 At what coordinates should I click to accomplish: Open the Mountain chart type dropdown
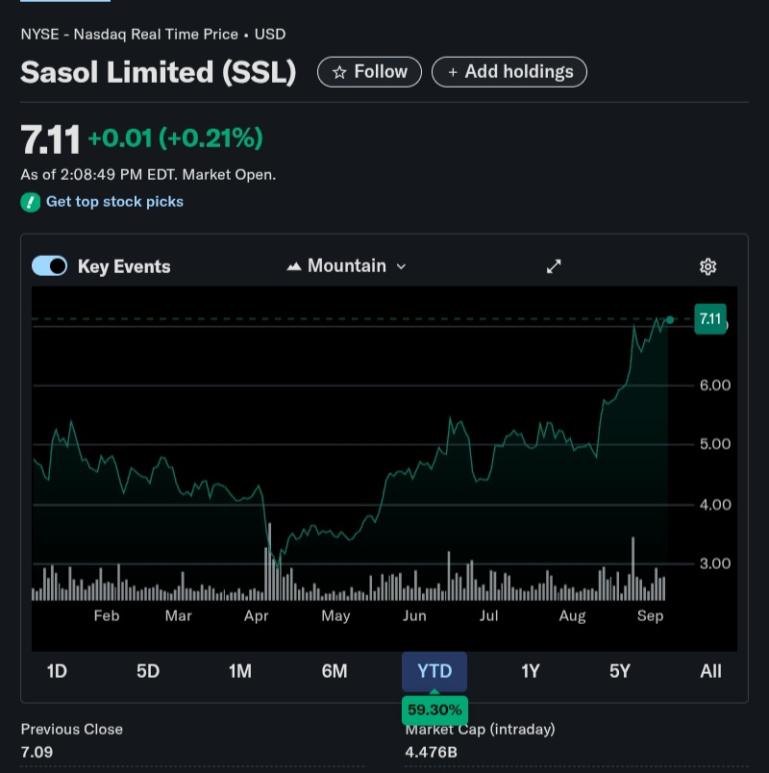point(347,266)
